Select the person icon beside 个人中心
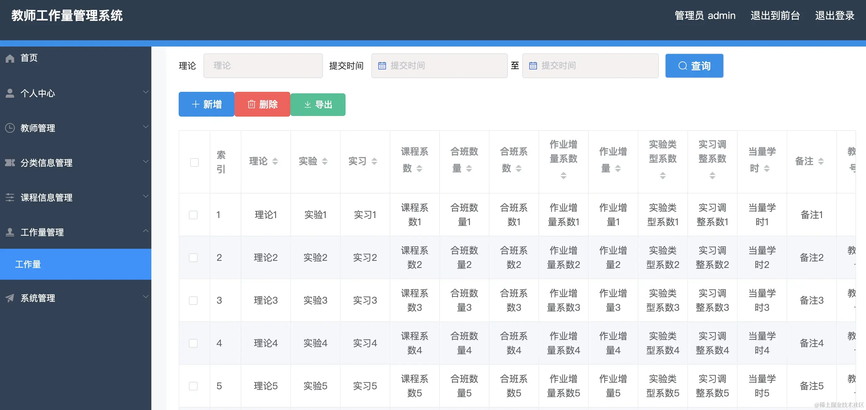This screenshot has height=410, width=866. pos(9,93)
